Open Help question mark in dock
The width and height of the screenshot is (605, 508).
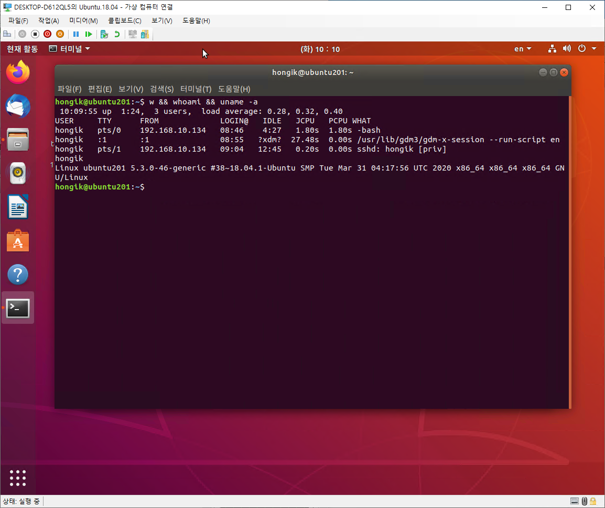(x=18, y=274)
